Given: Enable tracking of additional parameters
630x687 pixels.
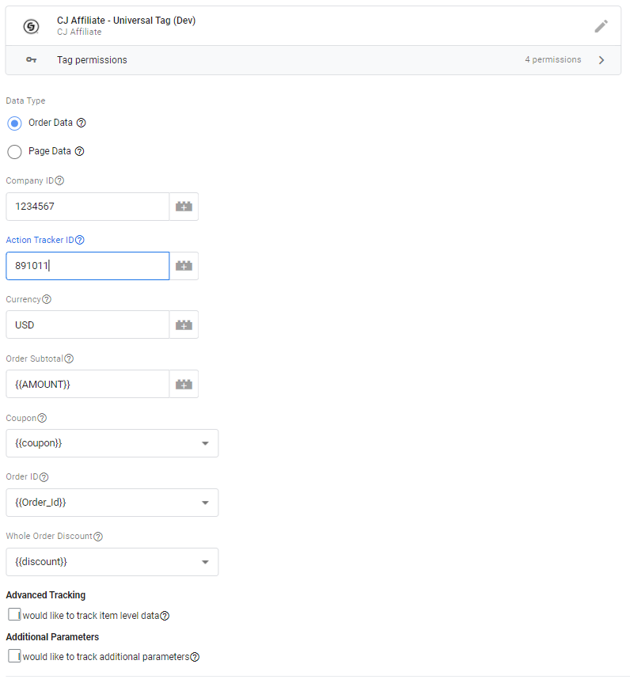Looking at the screenshot, I should coord(12,656).
